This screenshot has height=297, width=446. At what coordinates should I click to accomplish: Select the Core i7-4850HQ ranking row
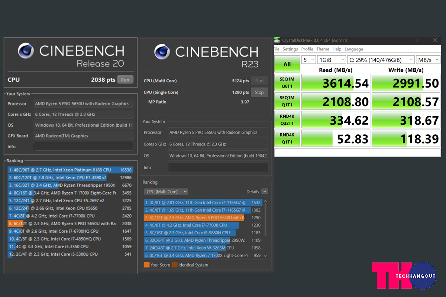(70, 239)
